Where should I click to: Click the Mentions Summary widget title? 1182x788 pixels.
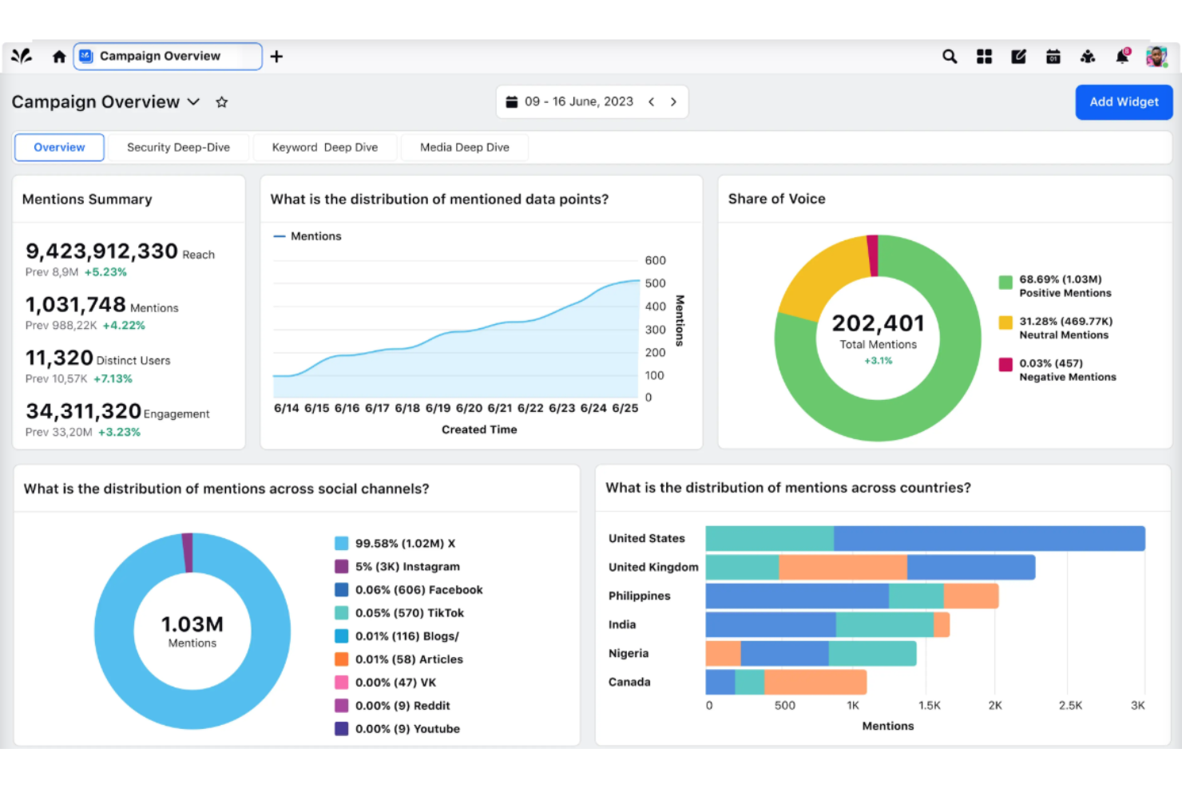87,200
